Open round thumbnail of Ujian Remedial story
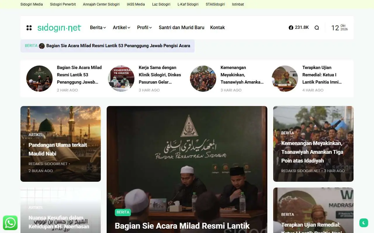Screen dimensions: 374x233 click(x=285, y=79)
